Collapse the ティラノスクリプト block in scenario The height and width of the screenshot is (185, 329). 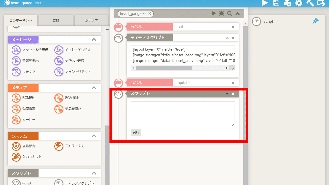point(227,38)
